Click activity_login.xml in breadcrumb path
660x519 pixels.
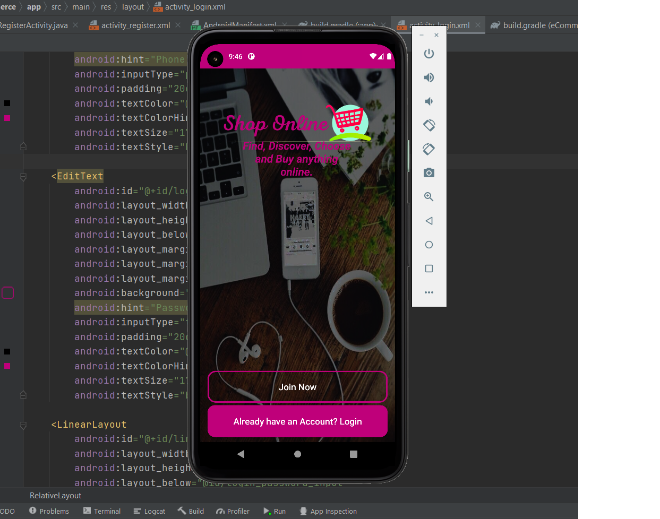pyautogui.click(x=190, y=7)
